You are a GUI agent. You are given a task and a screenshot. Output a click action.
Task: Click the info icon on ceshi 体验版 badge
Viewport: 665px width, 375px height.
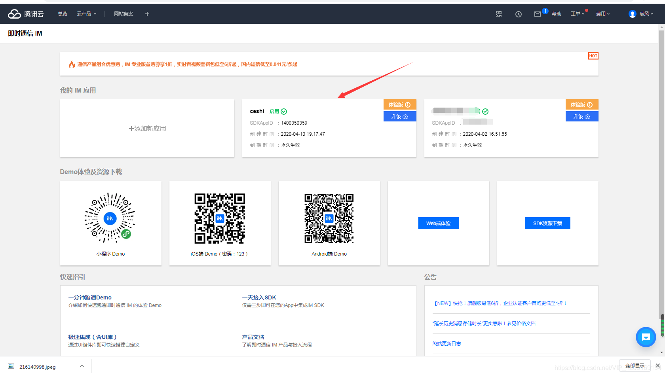coord(408,105)
